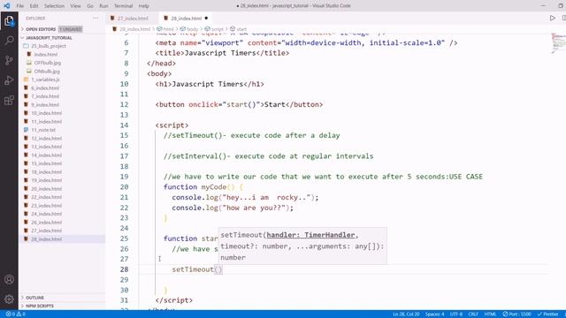566x318 pixels.
Task: Open the Selection menu
Action: click(54, 6)
